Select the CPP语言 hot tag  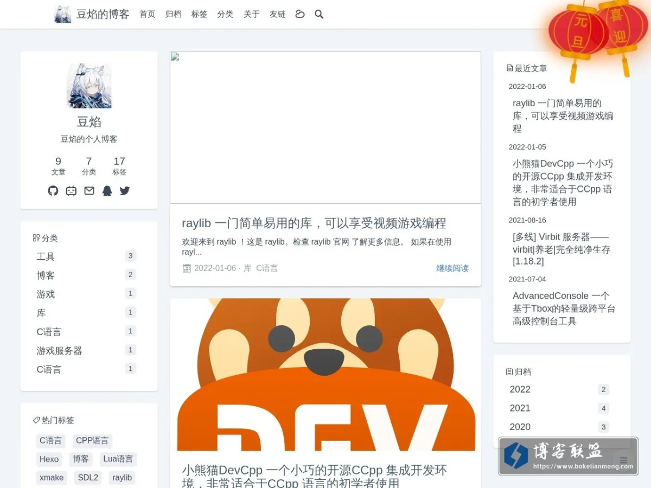[92, 441]
